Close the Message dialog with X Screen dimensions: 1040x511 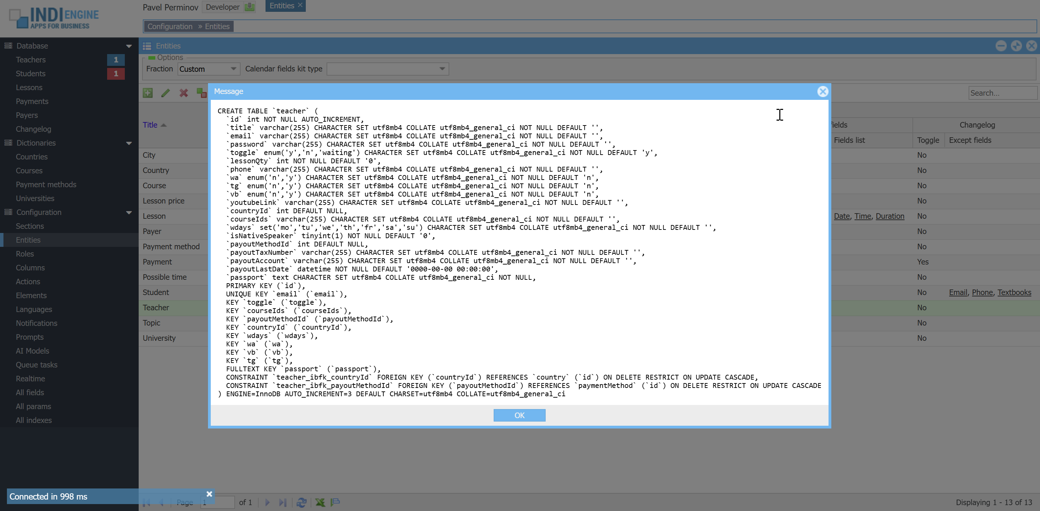[x=822, y=92]
